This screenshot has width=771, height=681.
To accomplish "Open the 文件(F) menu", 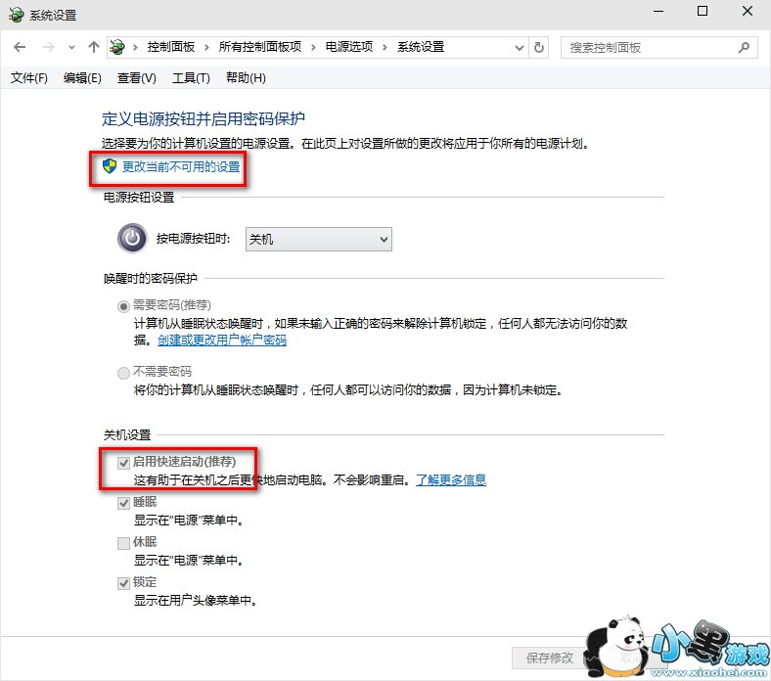I will coord(29,77).
